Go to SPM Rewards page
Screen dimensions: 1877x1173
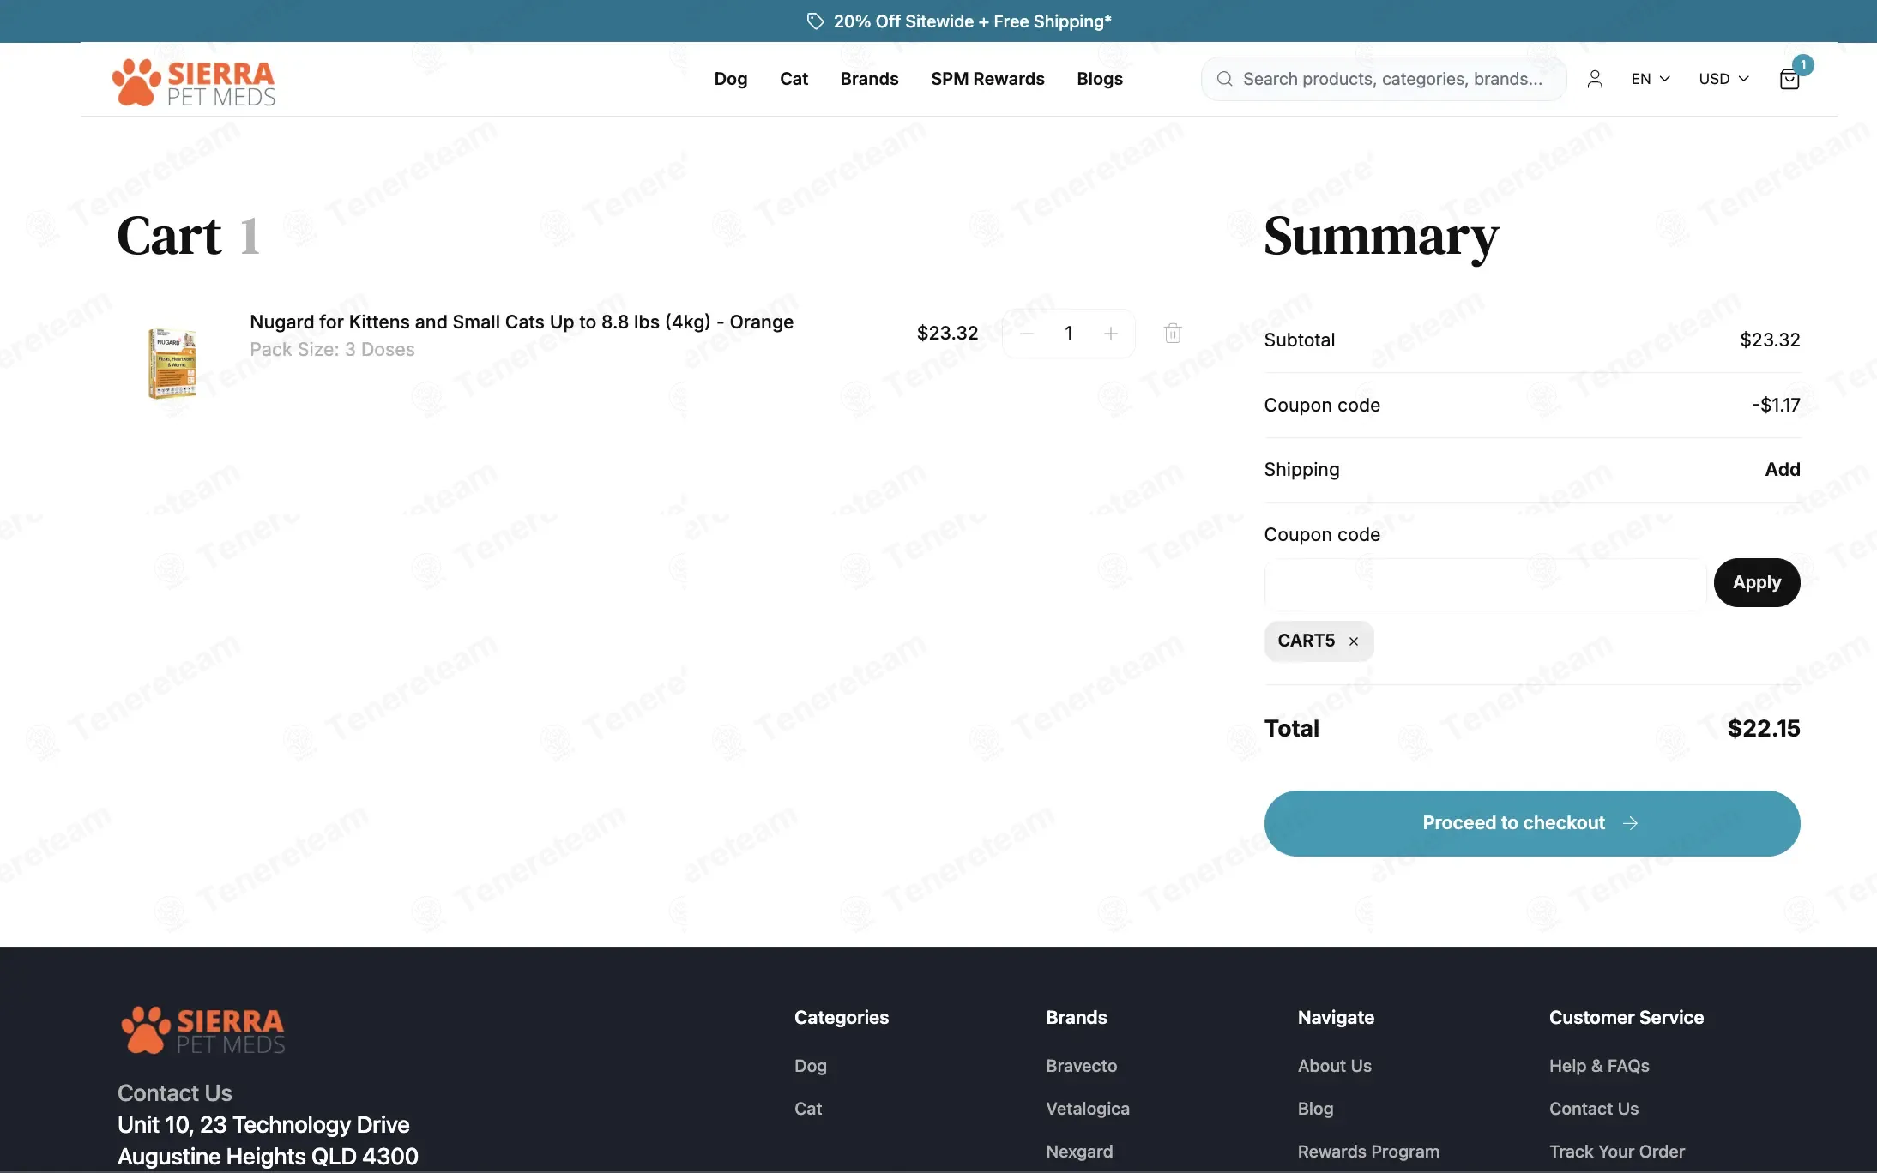(988, 79)
